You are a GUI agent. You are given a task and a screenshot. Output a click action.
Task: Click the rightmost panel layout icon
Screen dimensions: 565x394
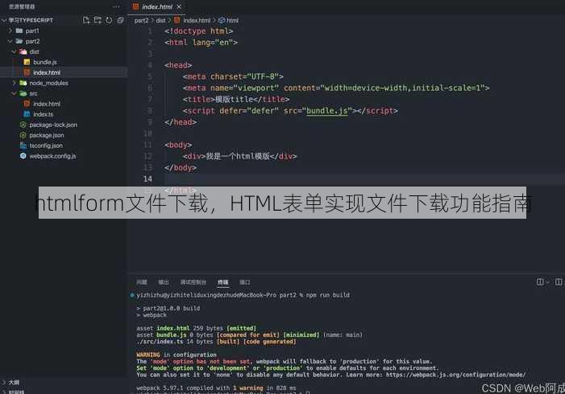coord(559,282)
